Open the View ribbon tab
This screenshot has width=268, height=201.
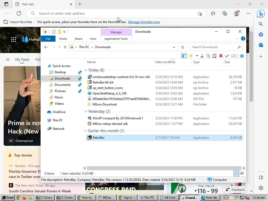(93, 39)
